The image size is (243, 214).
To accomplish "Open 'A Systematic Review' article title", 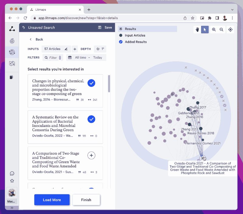I will pos(55,123).
